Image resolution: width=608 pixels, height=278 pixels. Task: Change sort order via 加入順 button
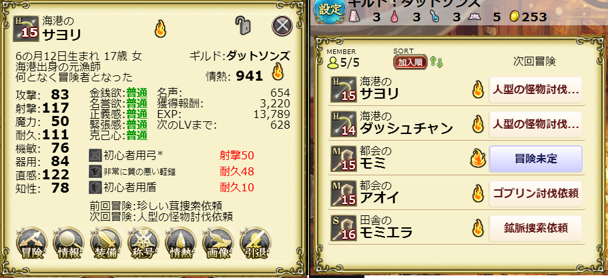(x=410, y=62)
